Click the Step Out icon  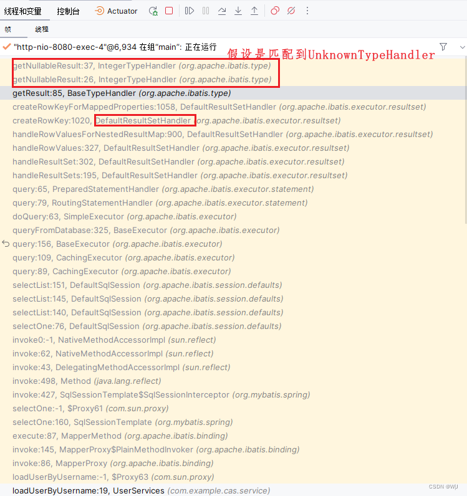pos(254,11)
